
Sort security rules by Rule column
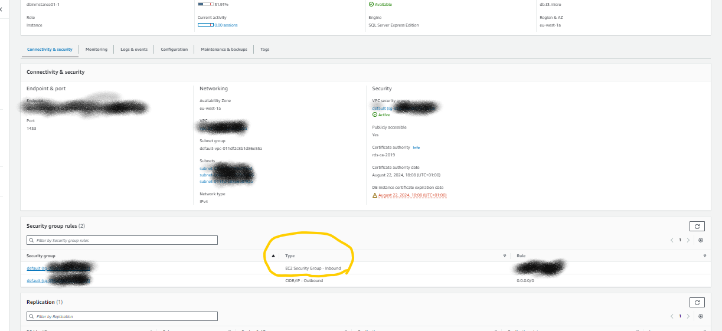[x=705, y=256]
